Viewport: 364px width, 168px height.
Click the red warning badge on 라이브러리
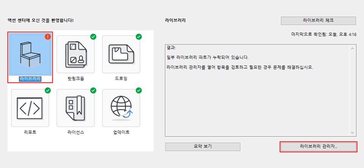(x=48, y=37)
